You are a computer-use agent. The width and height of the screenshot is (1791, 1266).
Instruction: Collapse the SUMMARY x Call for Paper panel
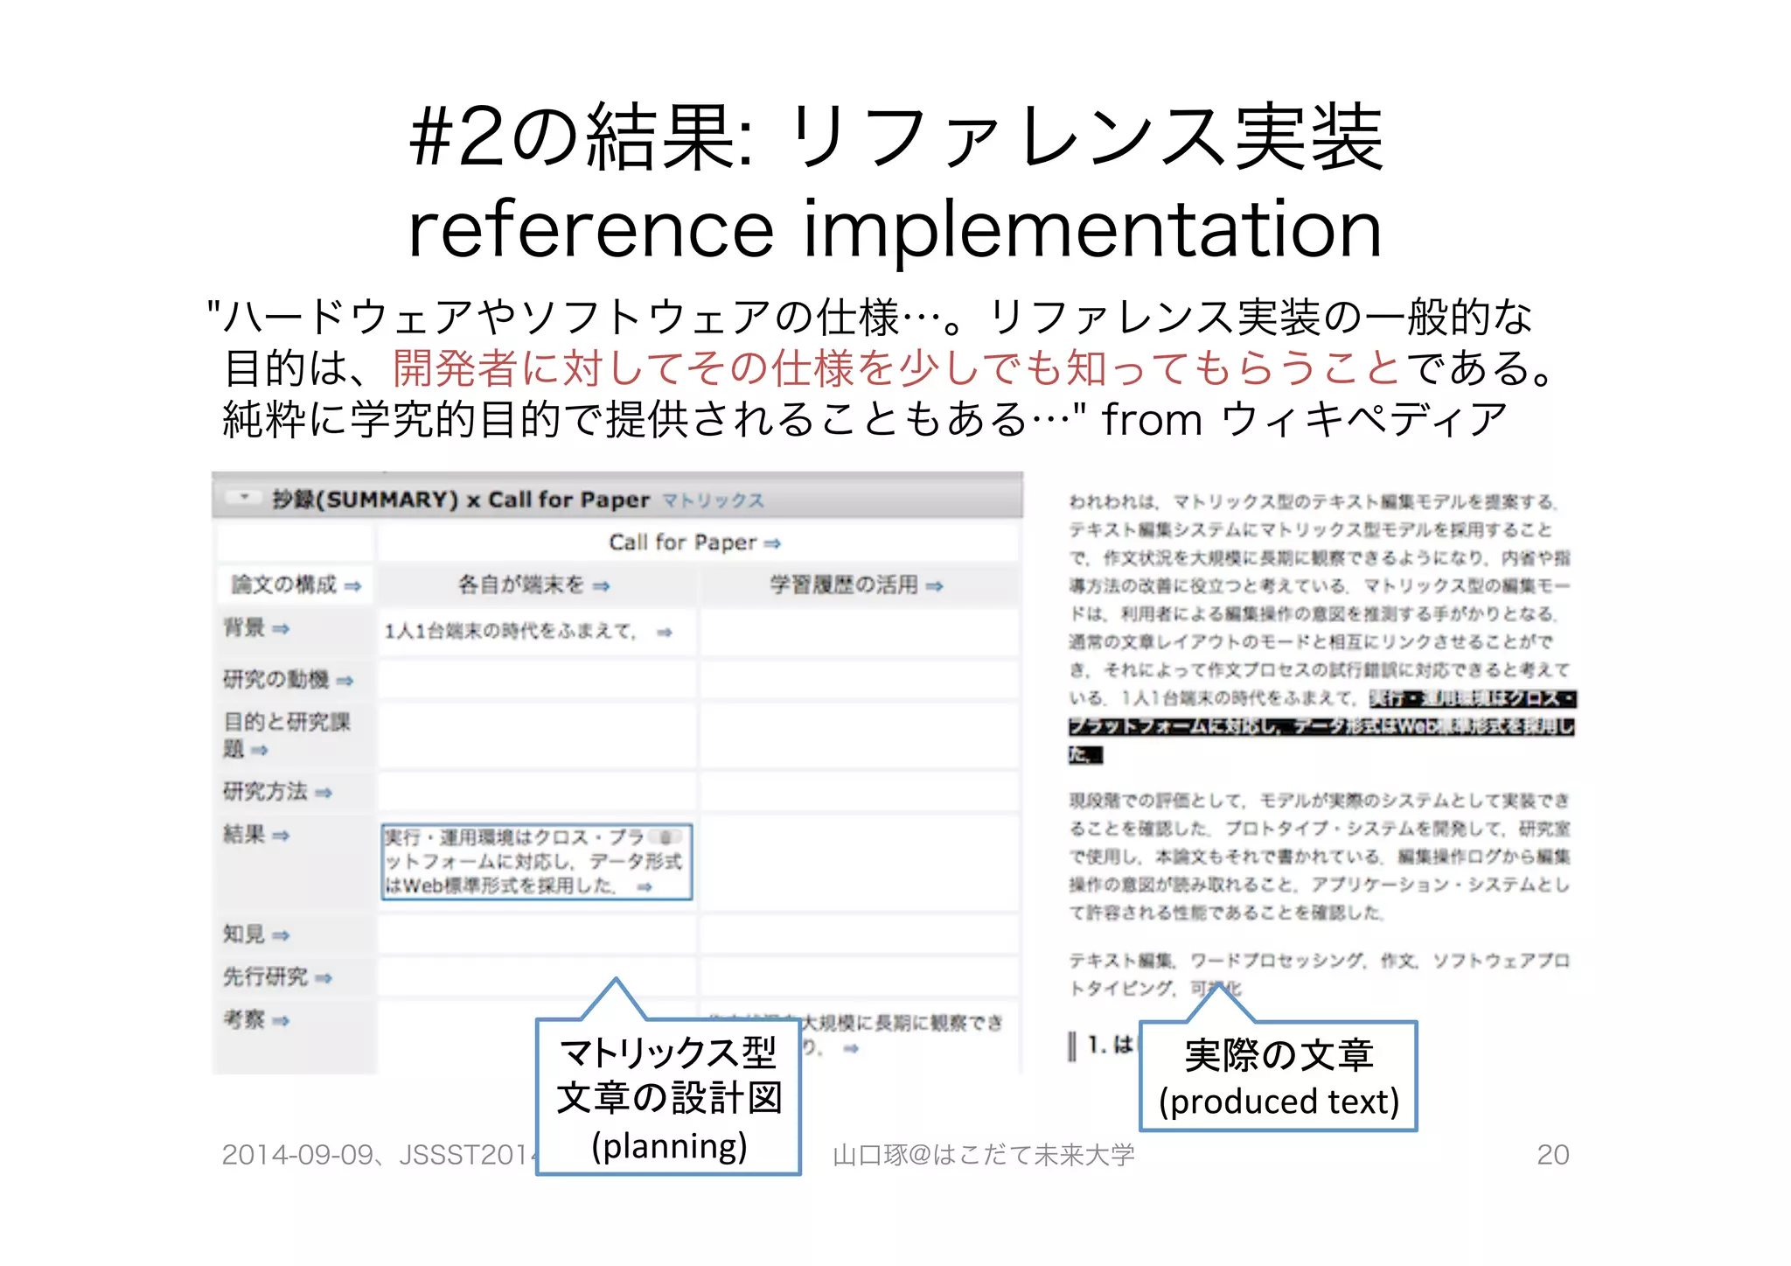[x=245, y=498]
